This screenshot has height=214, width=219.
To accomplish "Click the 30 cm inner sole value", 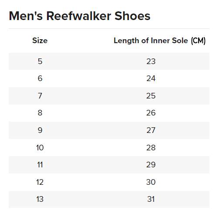I will click(x=151, y=182).
